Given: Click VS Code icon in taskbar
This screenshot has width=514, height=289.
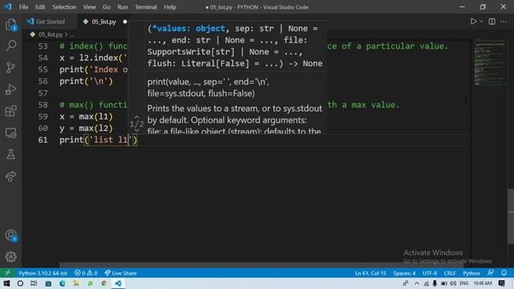Looking at the screenshot, I should (x=118, y=283).
